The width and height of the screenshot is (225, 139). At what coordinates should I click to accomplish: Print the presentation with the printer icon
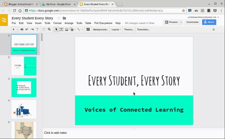pos(22,30)
